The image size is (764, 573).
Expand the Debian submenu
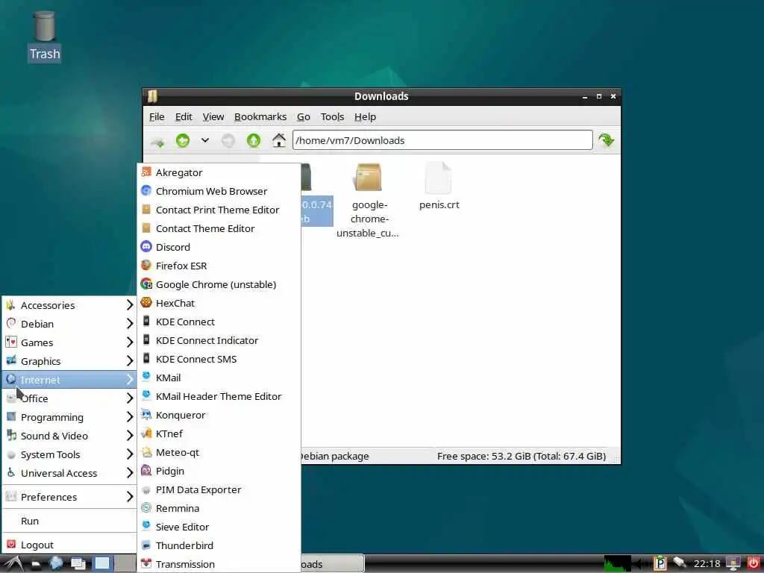[x=69, y=324]
